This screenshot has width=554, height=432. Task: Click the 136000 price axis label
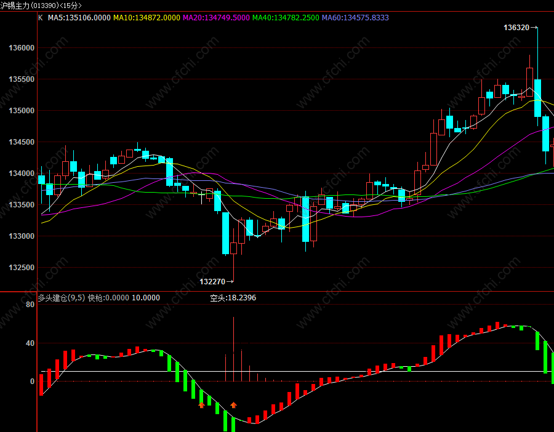[x=22, y=48]
